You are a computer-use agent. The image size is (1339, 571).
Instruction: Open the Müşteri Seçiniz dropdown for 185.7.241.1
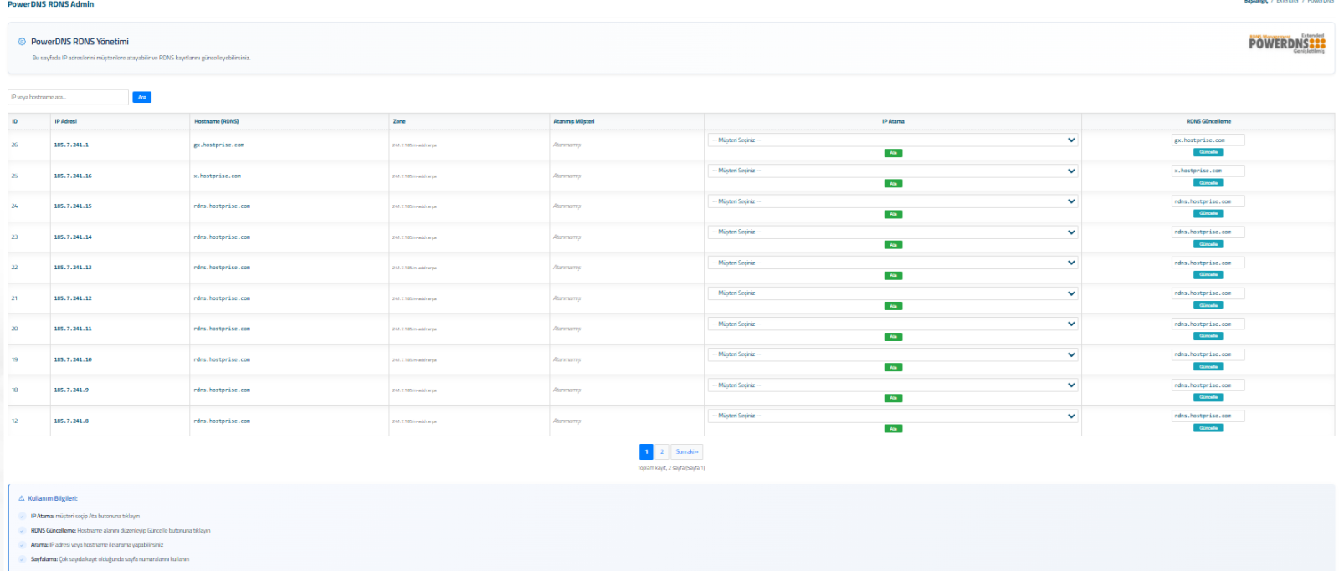pos(892,140)
